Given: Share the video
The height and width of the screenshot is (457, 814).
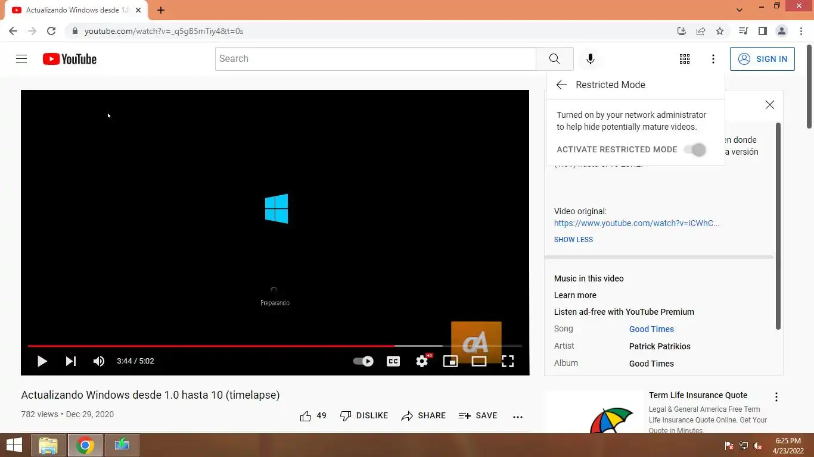Looking at the screenshot, I should click(x=424, y=416).
